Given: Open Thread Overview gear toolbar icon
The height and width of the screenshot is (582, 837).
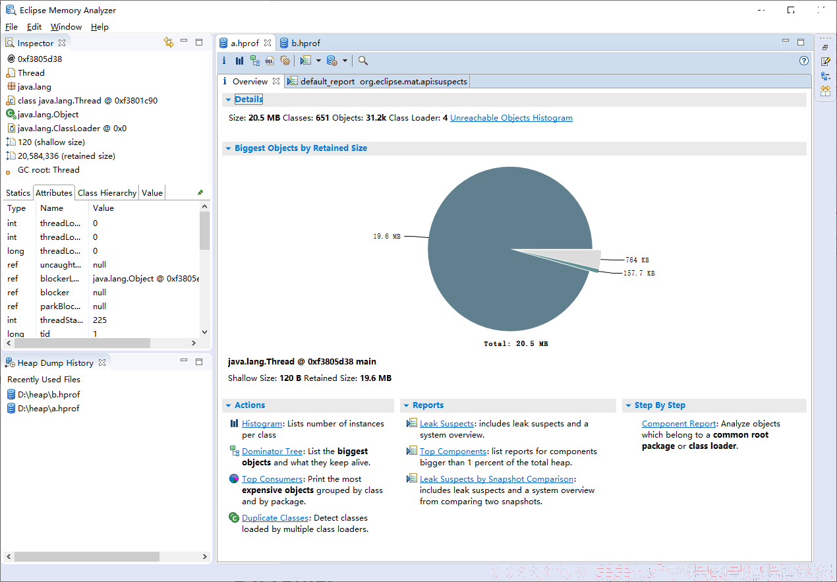Looking at the screenshot, I should (x=285, y=61).
